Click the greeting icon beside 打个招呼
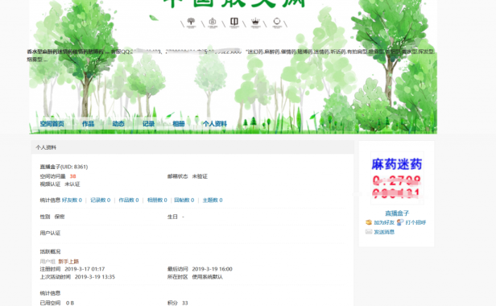This screenshot has width=496, height=306. [x=400, y=222]
